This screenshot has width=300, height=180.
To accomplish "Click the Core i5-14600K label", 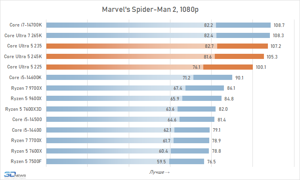I will coord(25,78).
